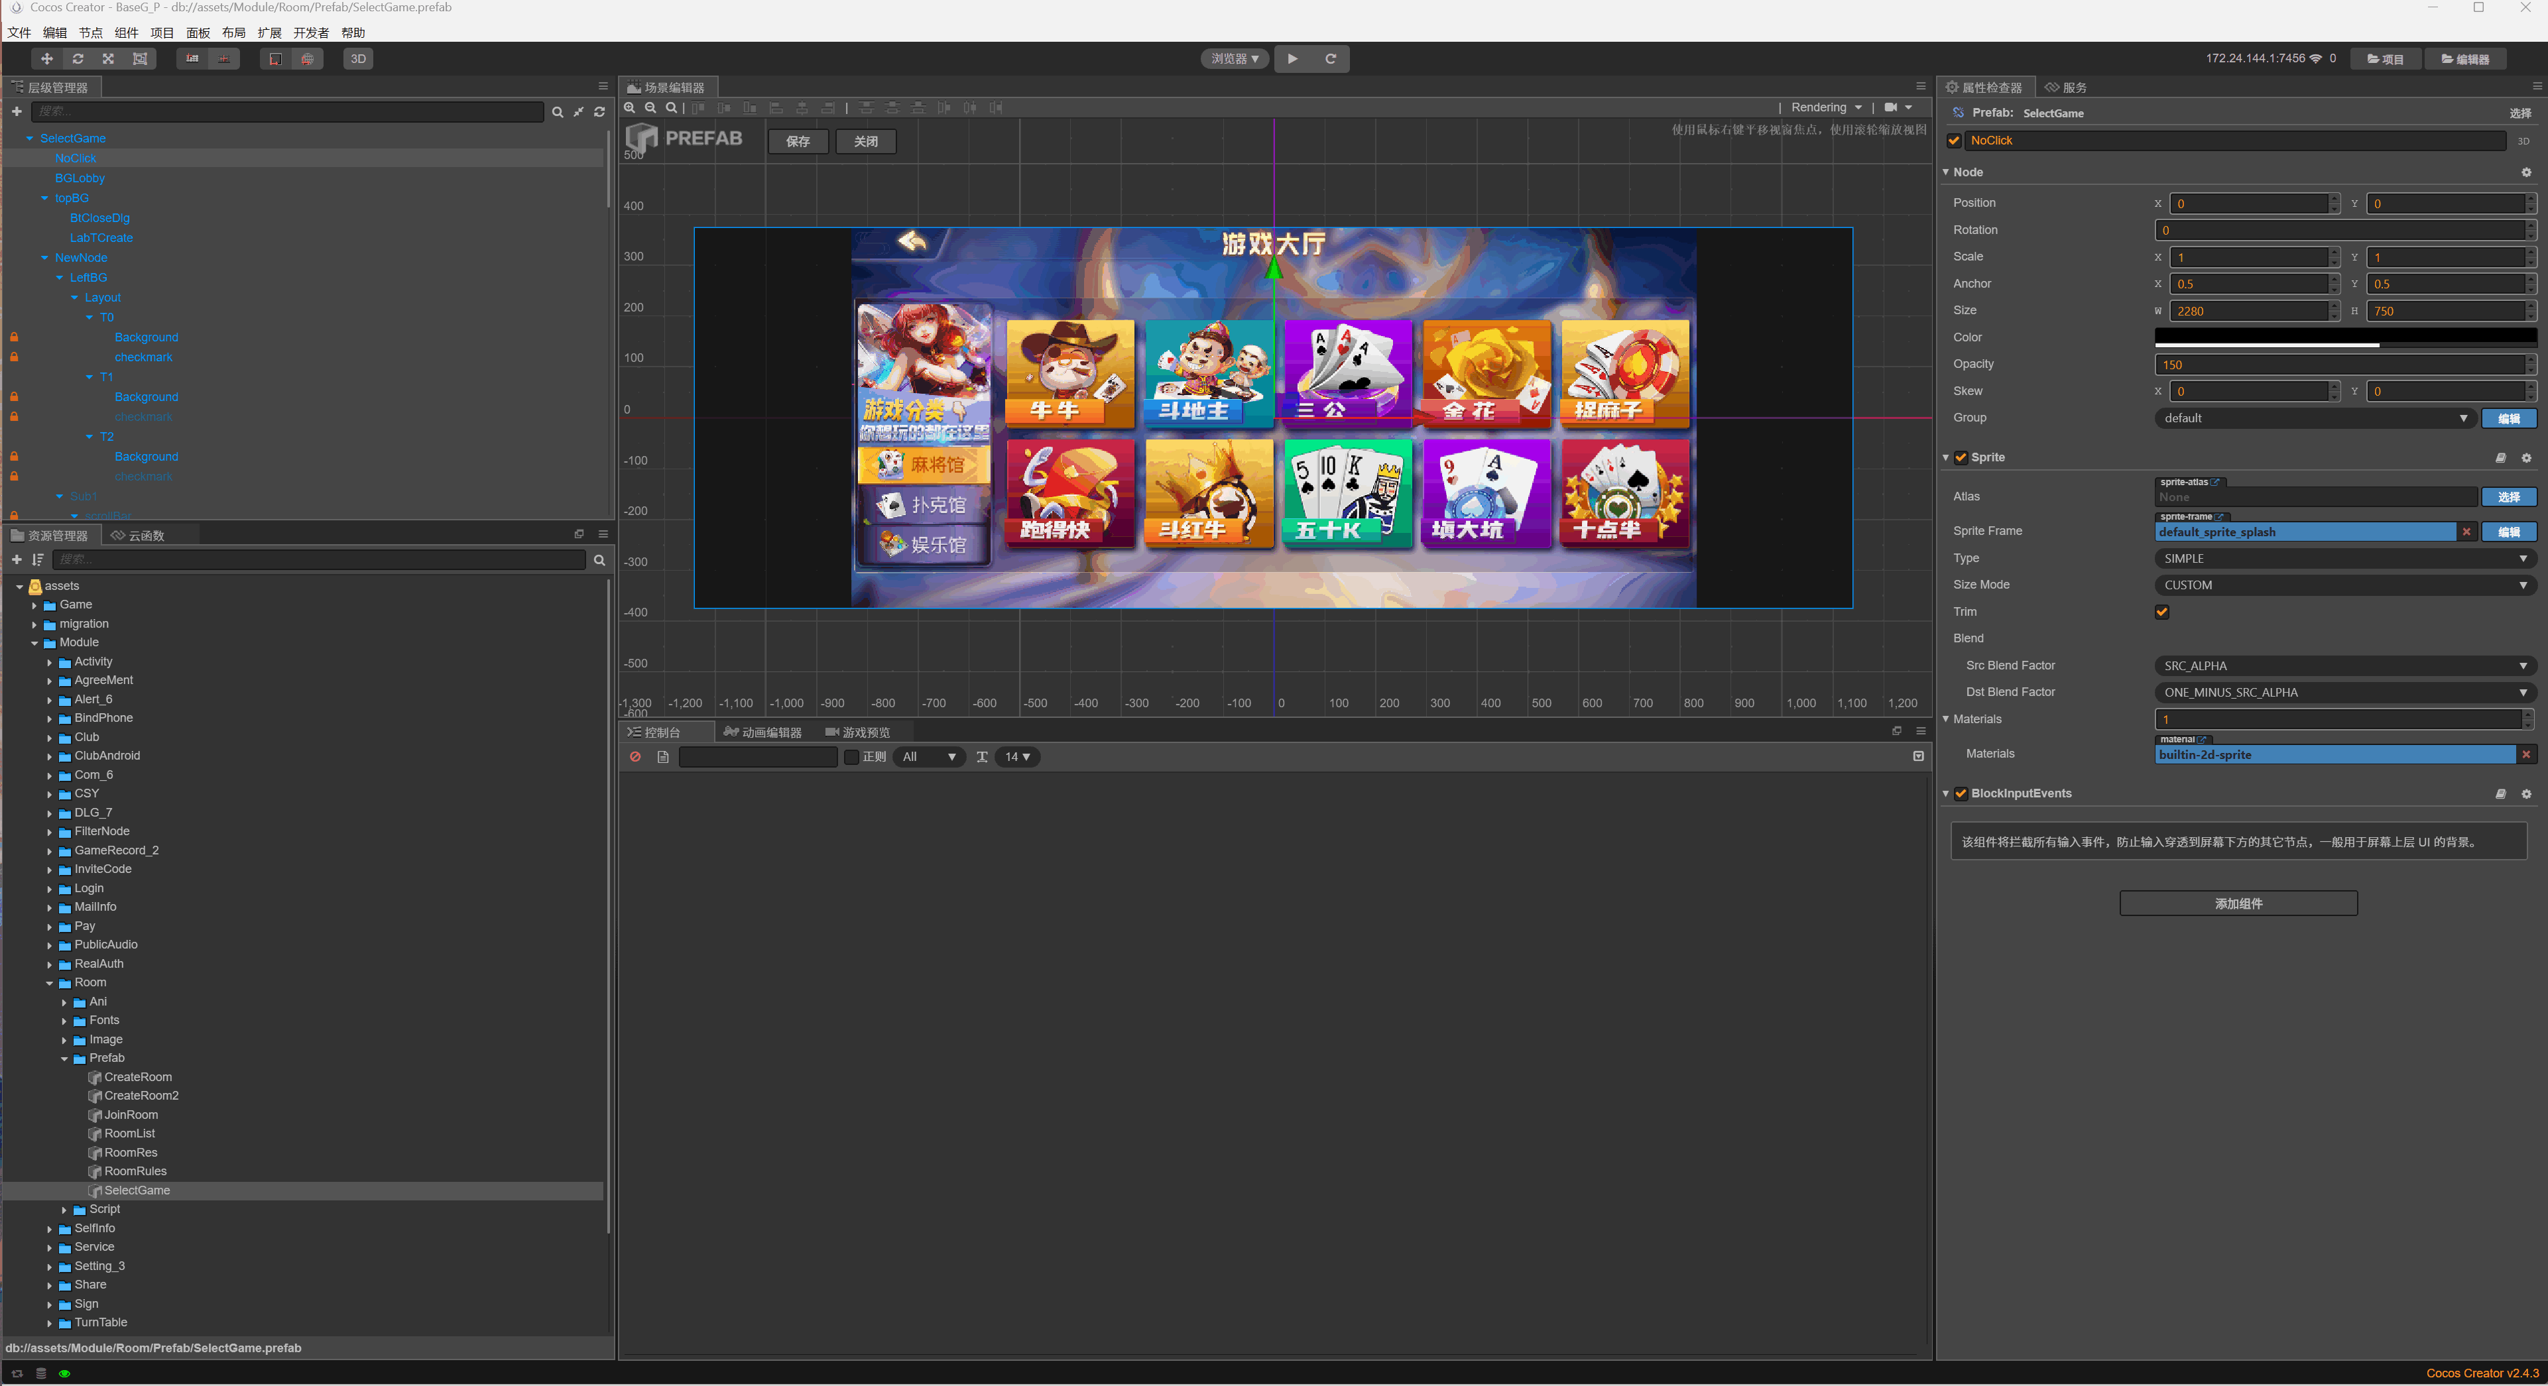
Task: Toggle 3D scene view mode
Action: (358, 59)
